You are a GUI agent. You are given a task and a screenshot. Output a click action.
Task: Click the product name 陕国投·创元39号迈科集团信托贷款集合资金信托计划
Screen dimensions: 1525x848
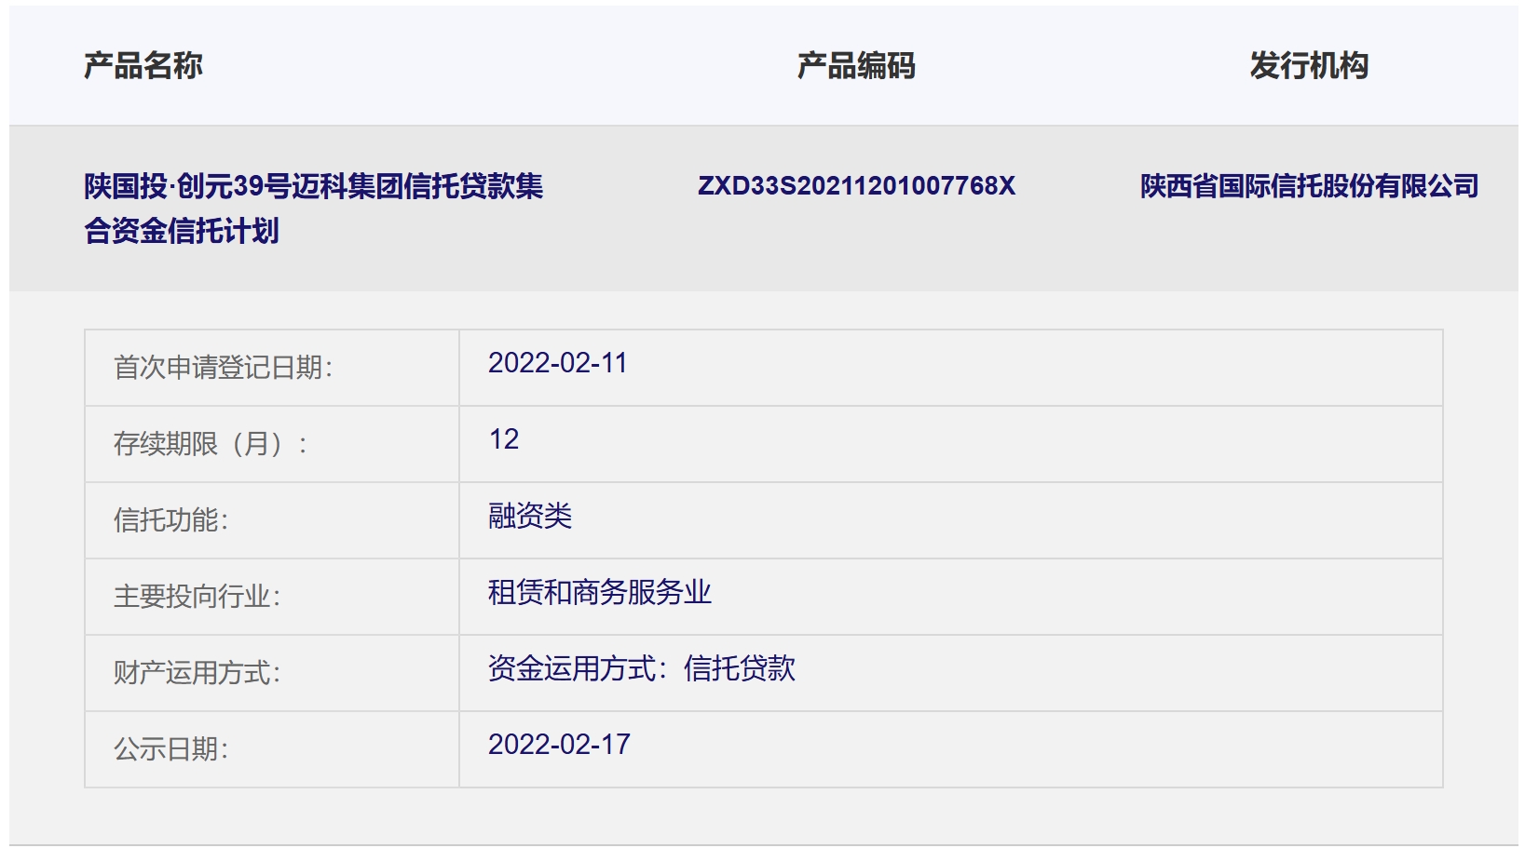[x=313, y=209]
